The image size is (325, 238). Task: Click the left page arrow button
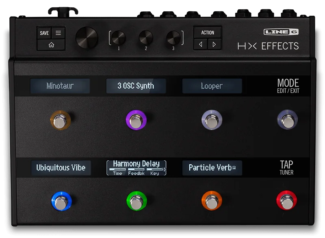tap(200, 44)
